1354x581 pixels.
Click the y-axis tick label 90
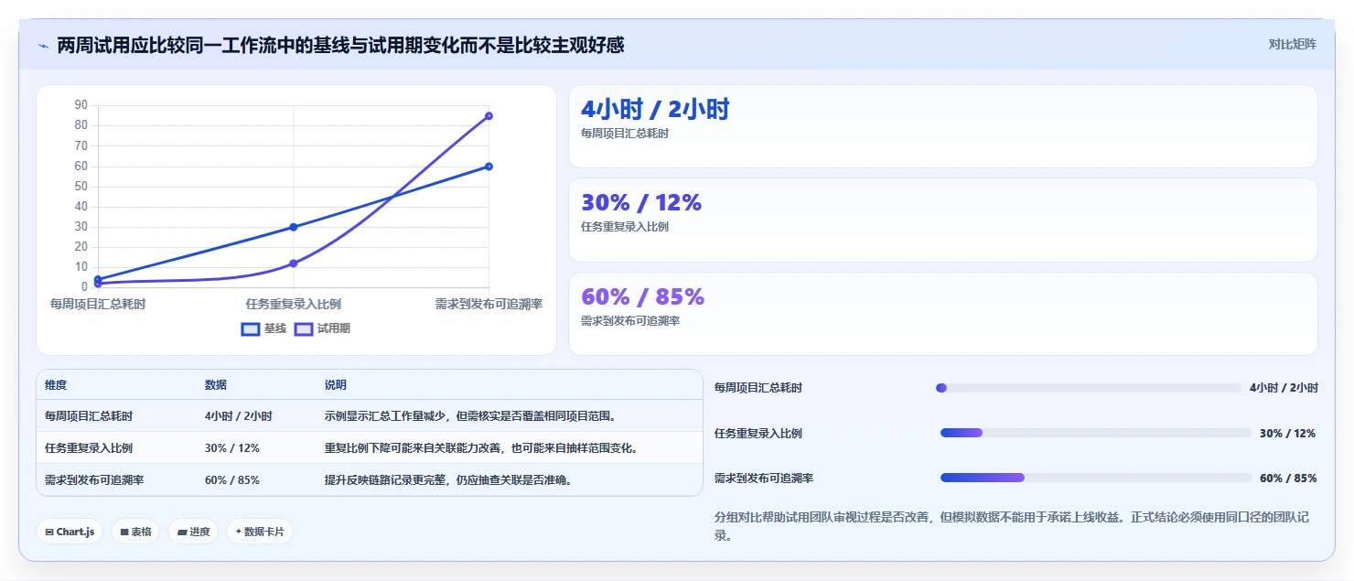tap(81, 105)
